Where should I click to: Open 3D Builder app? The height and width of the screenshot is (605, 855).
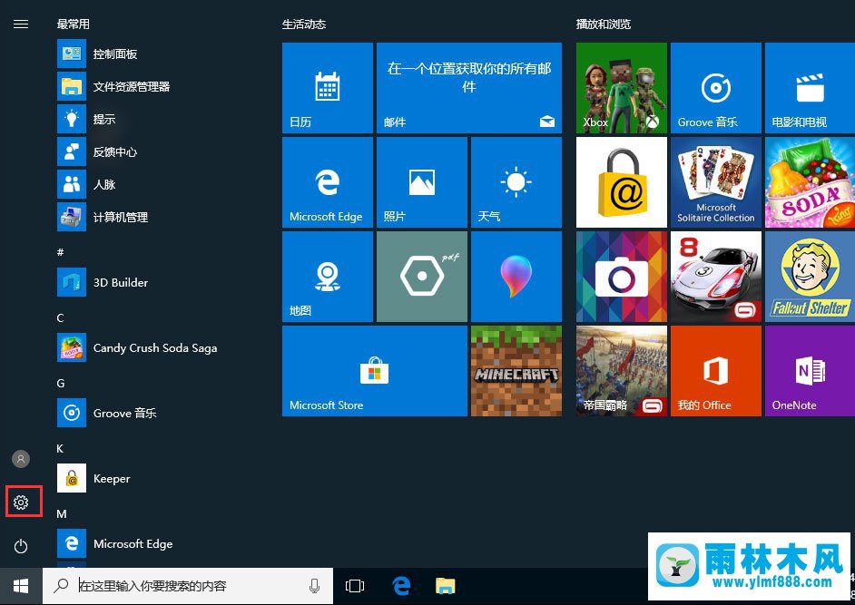pos(103,282)
